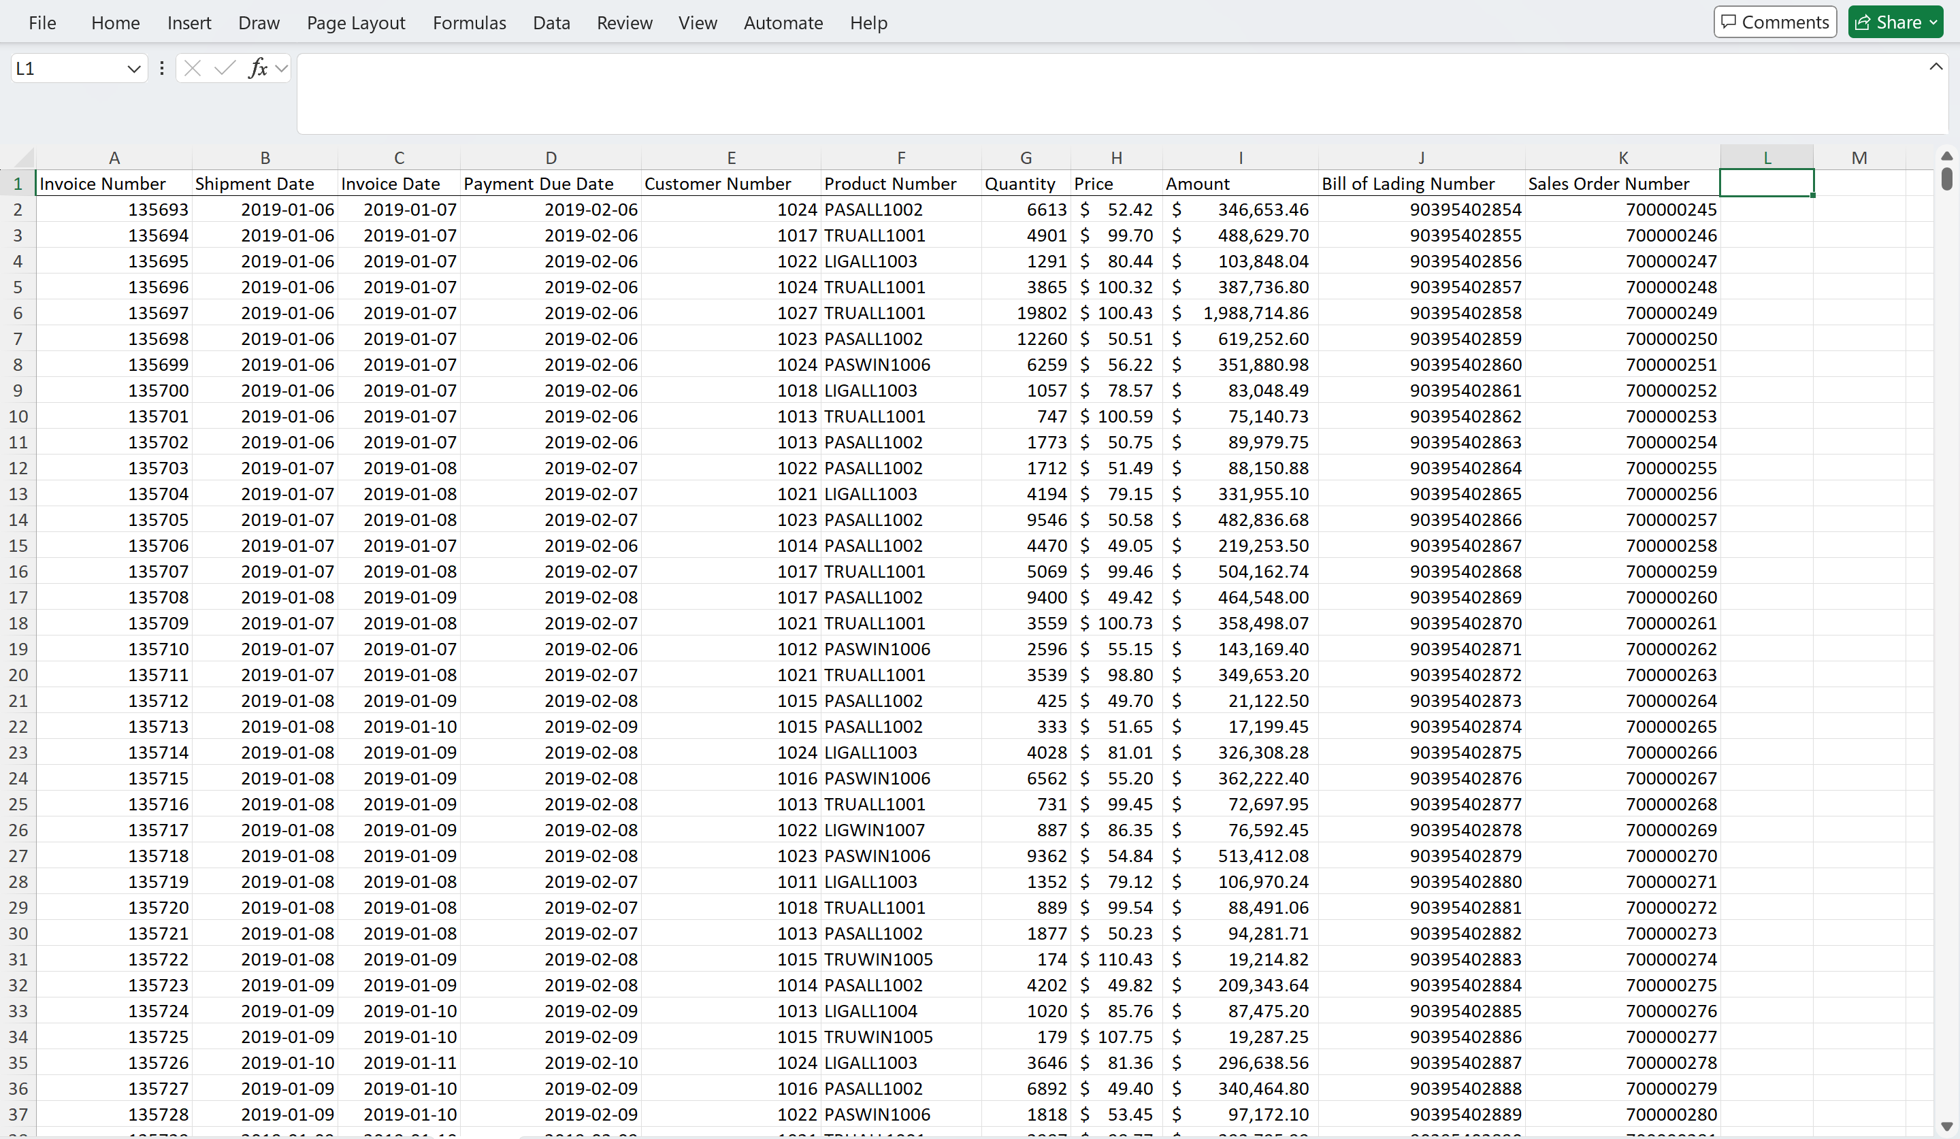Click the scroll down arrow icon

click(1947, 1126)
